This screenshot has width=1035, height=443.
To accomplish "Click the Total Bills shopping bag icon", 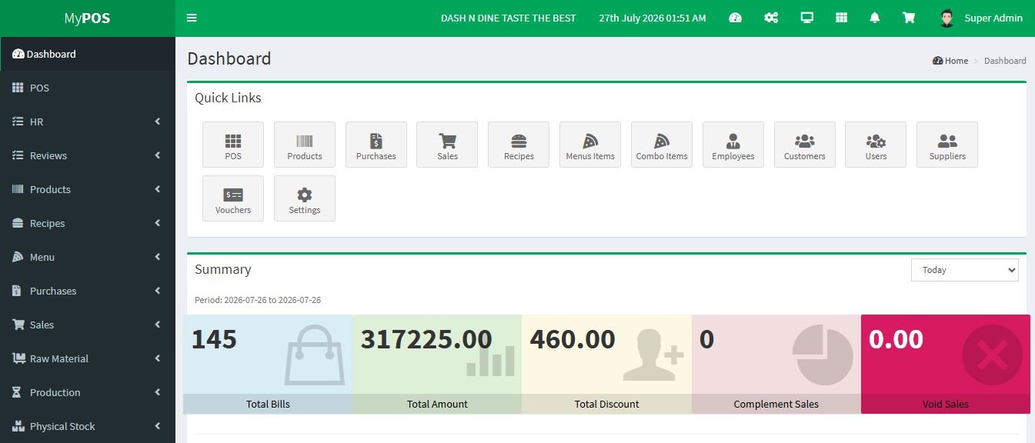I will (314, 355).
